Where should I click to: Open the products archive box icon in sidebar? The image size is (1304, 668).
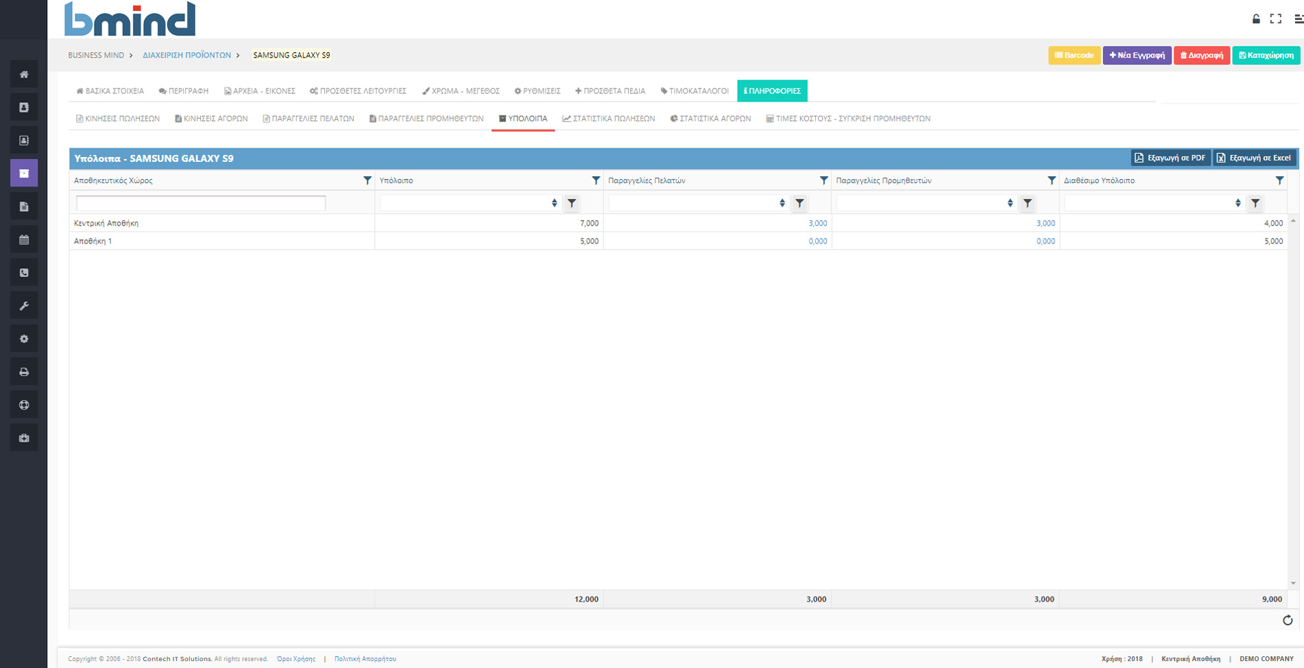click(24, 173)
